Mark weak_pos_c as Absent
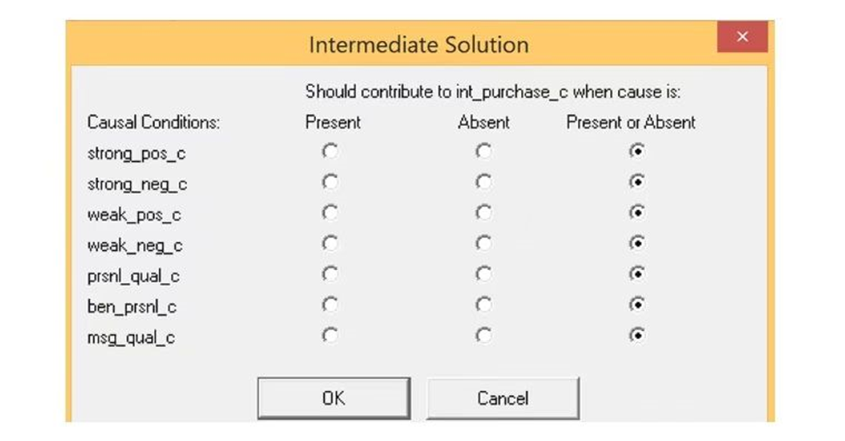The width and height of the screenshot is (845, 441). pyautogui.click(x=483, y=213)
